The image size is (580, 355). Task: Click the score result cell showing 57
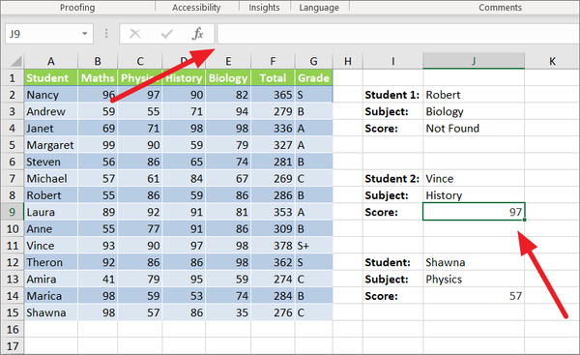point(474,296)
